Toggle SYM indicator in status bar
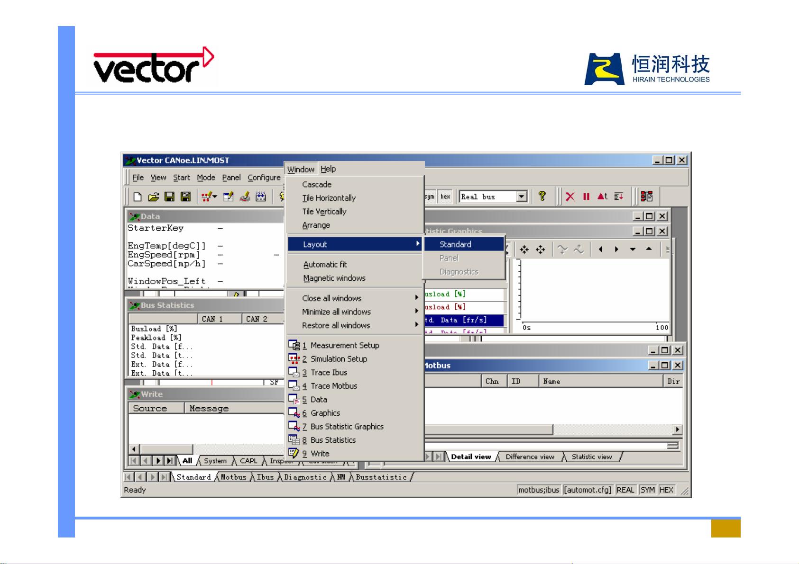This screenshot has width=799, height=564. click(648, 490)
